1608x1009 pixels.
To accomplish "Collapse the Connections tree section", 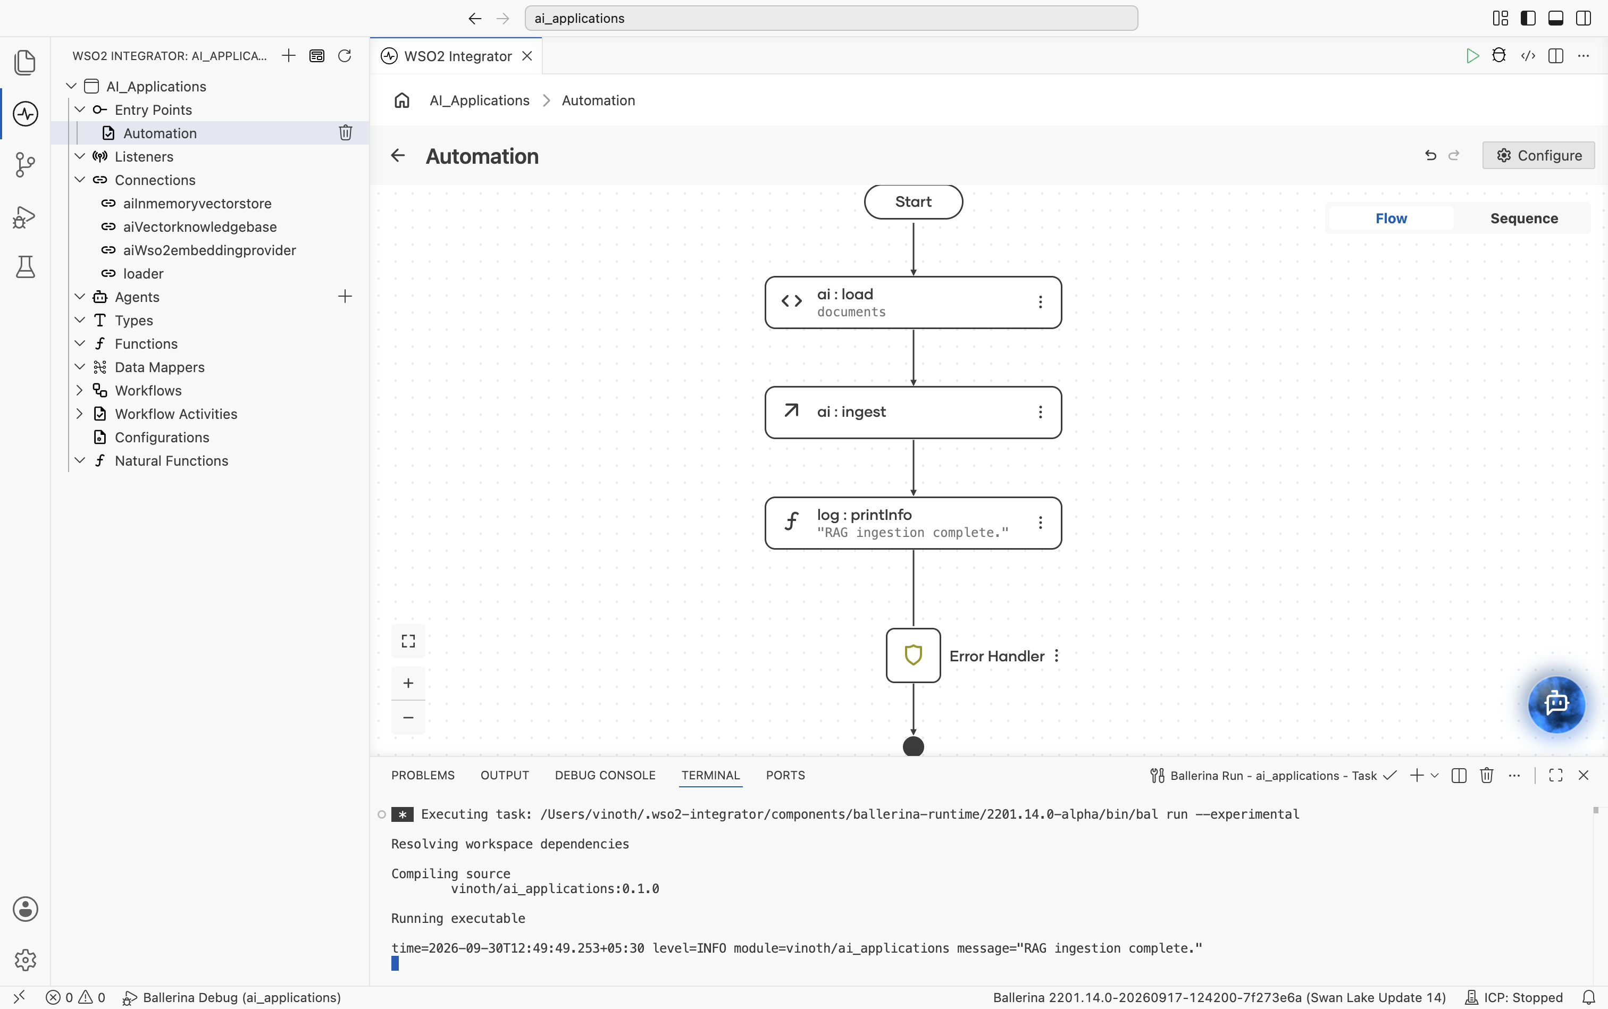I will point(79,180).
